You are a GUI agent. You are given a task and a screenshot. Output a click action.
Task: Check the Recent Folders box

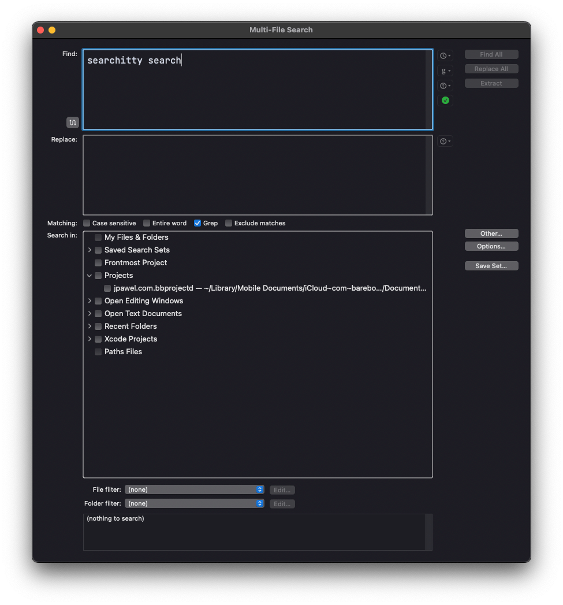click(x=98, y=326)
